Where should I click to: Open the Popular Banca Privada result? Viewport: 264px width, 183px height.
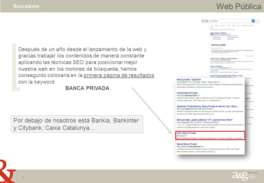pyautogui.click(x=187, y=93)
